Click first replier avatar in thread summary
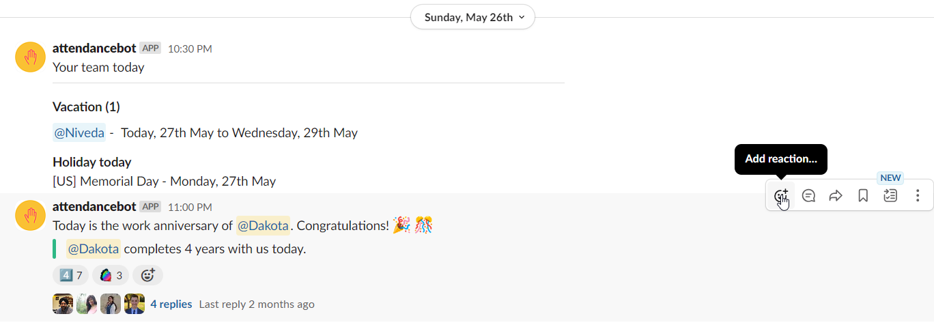934x327 pixels. coord(63,304)
